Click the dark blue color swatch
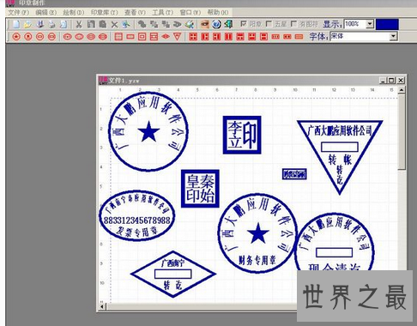This screenshot has width=417, height=326. pos(387,24)
